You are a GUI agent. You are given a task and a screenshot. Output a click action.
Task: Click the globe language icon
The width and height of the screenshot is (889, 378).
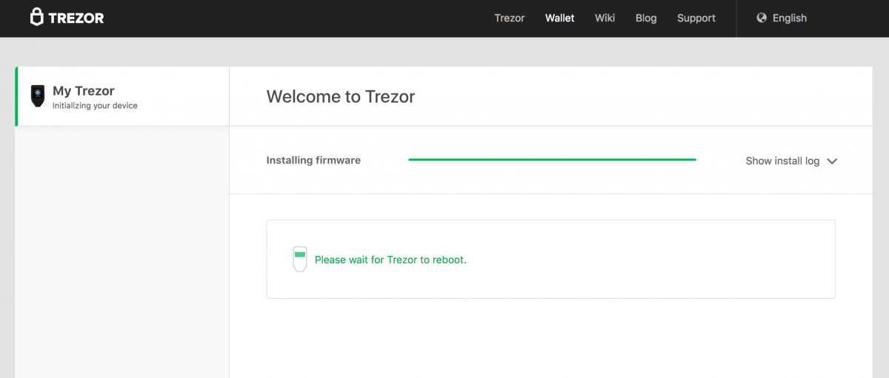tap(762, 18)
